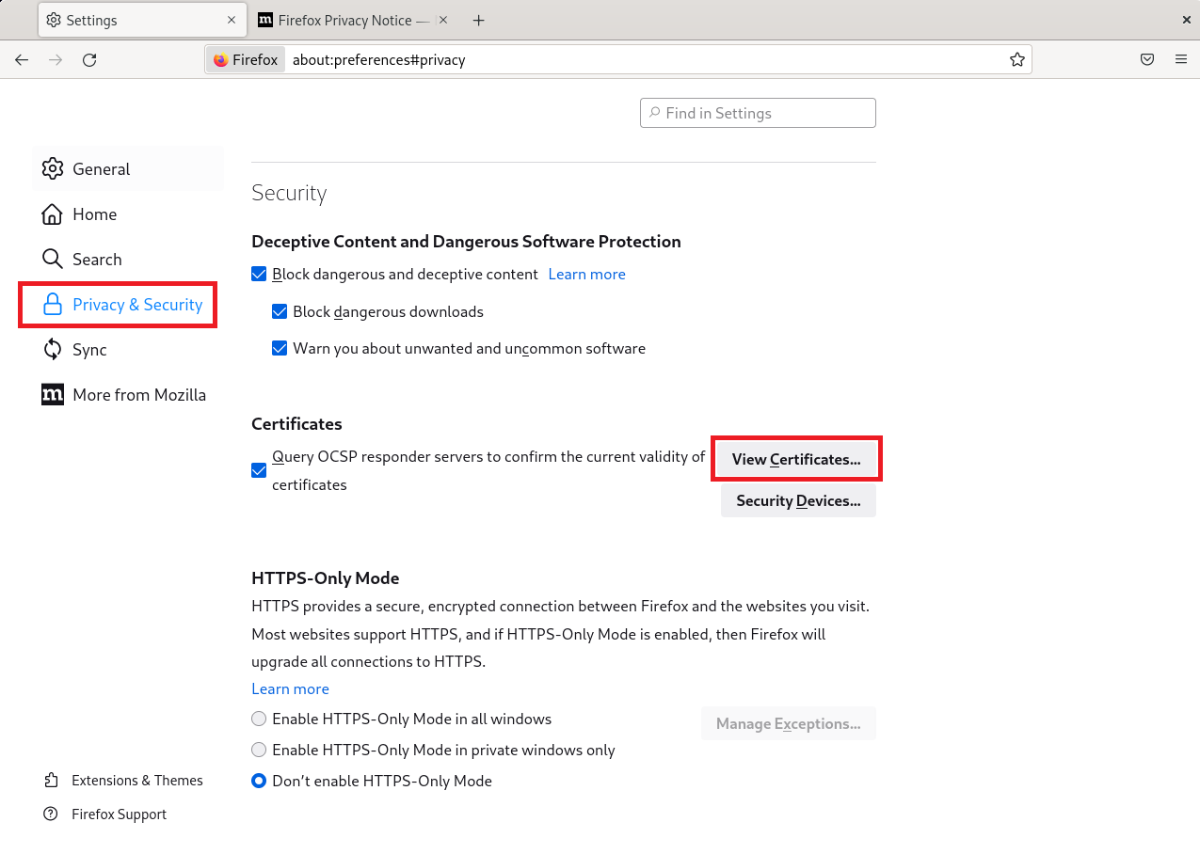Open the Firefox application menu
The image size is (1200, 854).
1180,60
